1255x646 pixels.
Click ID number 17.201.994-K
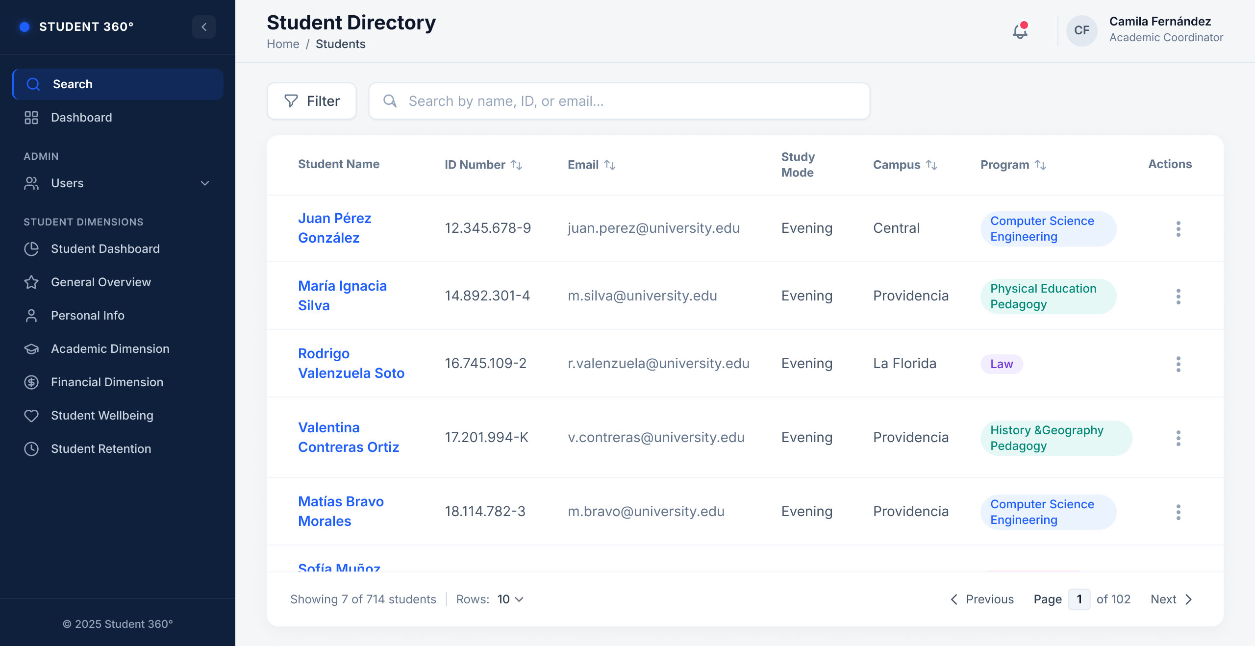486,437
